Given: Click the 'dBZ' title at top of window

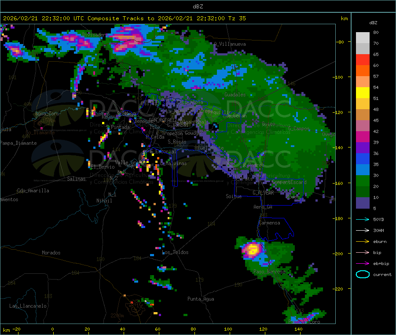Looking at the screenshot, I should tap(198, 7).
